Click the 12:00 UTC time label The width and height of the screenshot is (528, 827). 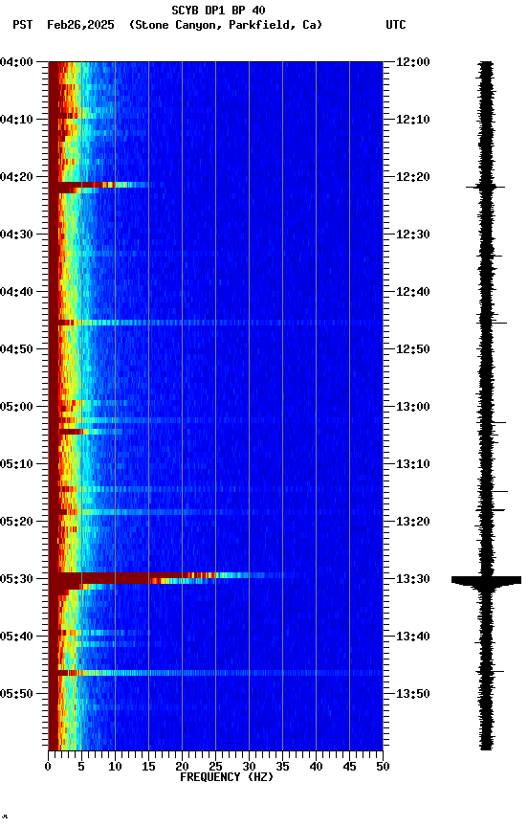[x=413, y=62]
